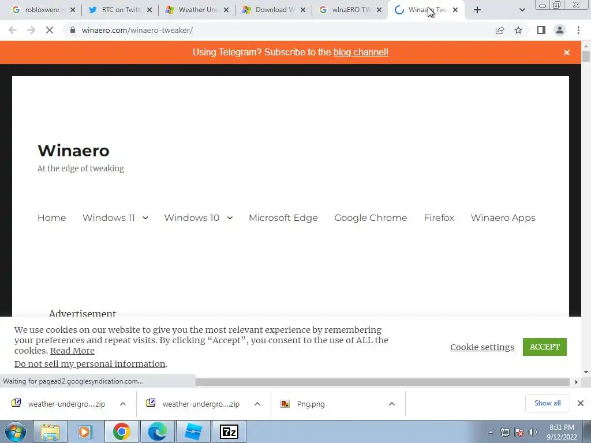591x443 pixels.
Task: Expand the Windows 11 submenu chevron
Action: [x=145, y=217]
